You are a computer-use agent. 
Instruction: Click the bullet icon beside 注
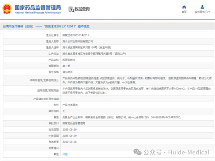point(54,154)
